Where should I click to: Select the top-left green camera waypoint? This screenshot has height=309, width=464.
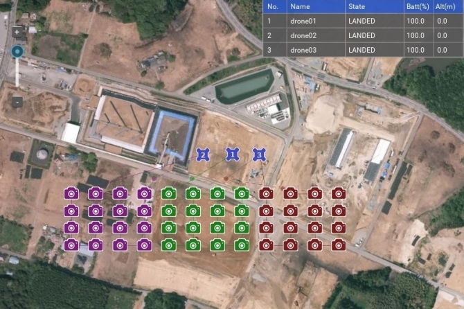(169, 193)
